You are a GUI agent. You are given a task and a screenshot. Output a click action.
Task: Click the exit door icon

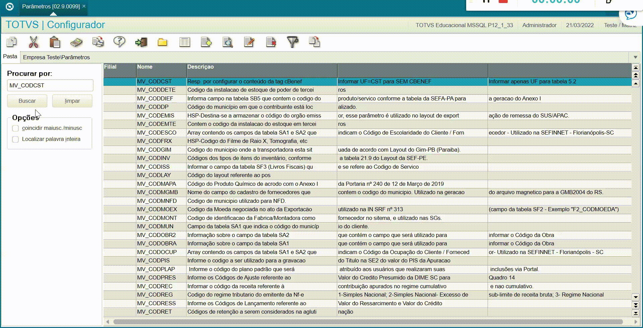click(x=141, y=42)
